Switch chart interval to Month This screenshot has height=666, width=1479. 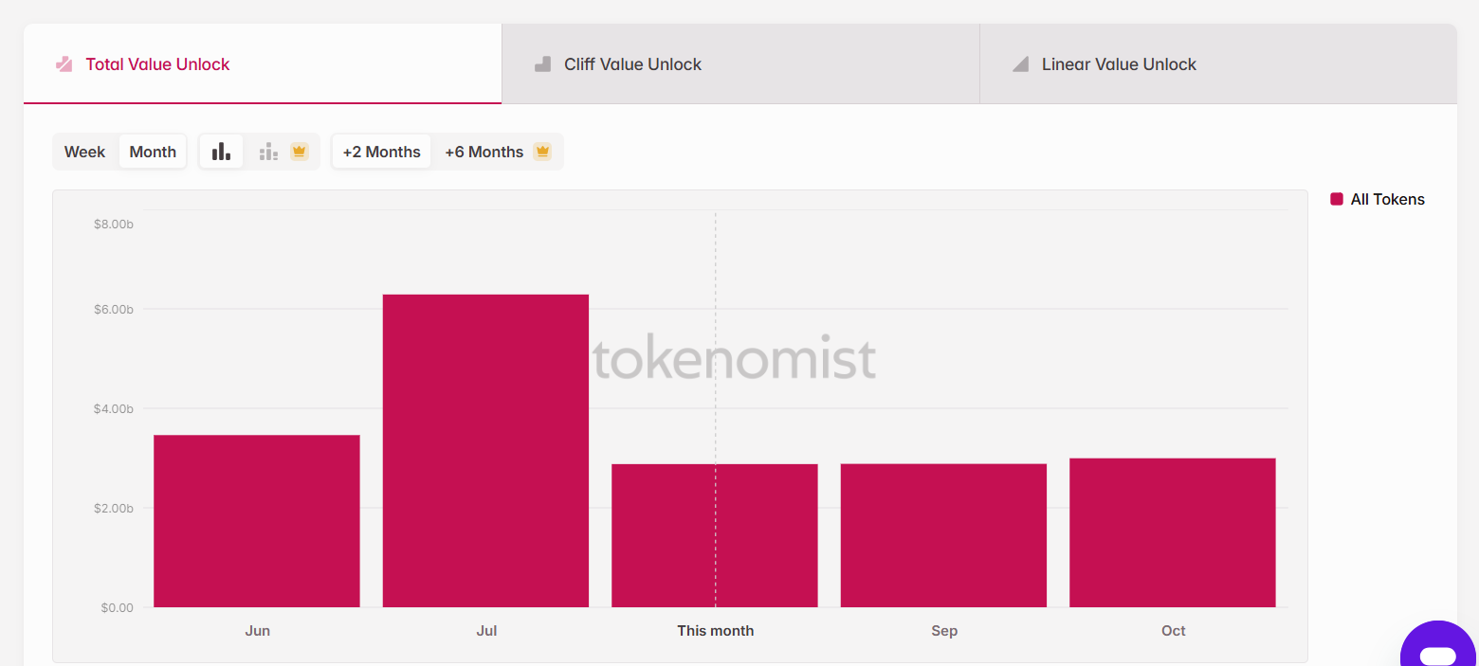[x=153, y=152]
